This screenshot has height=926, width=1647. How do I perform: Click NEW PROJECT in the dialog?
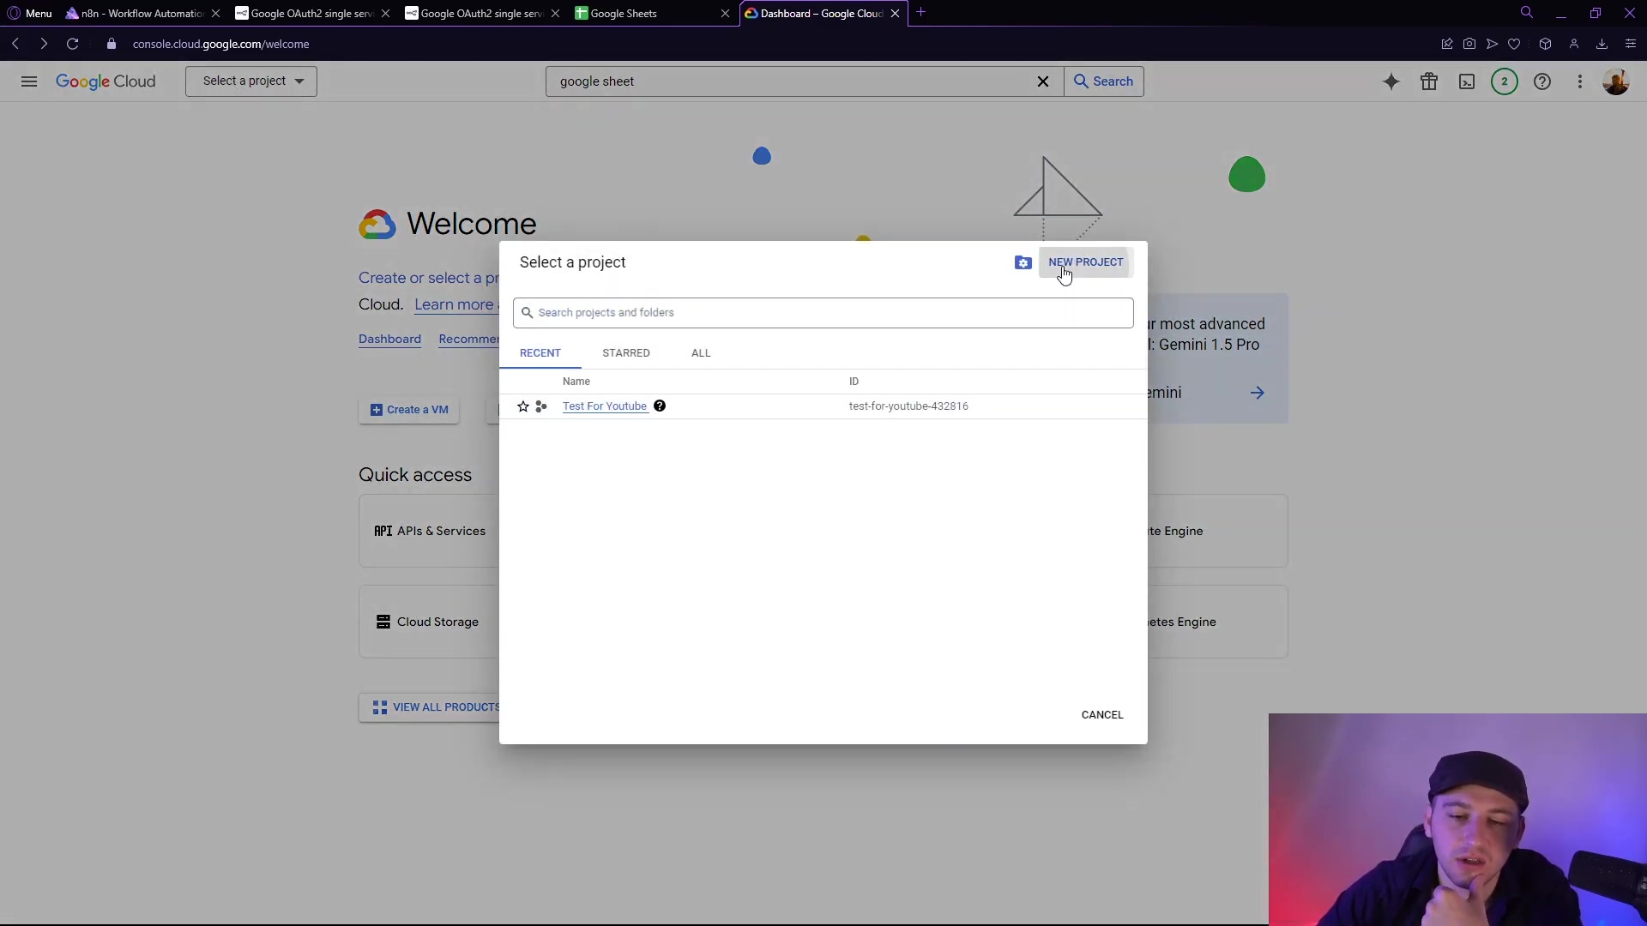coord(1085,262)
